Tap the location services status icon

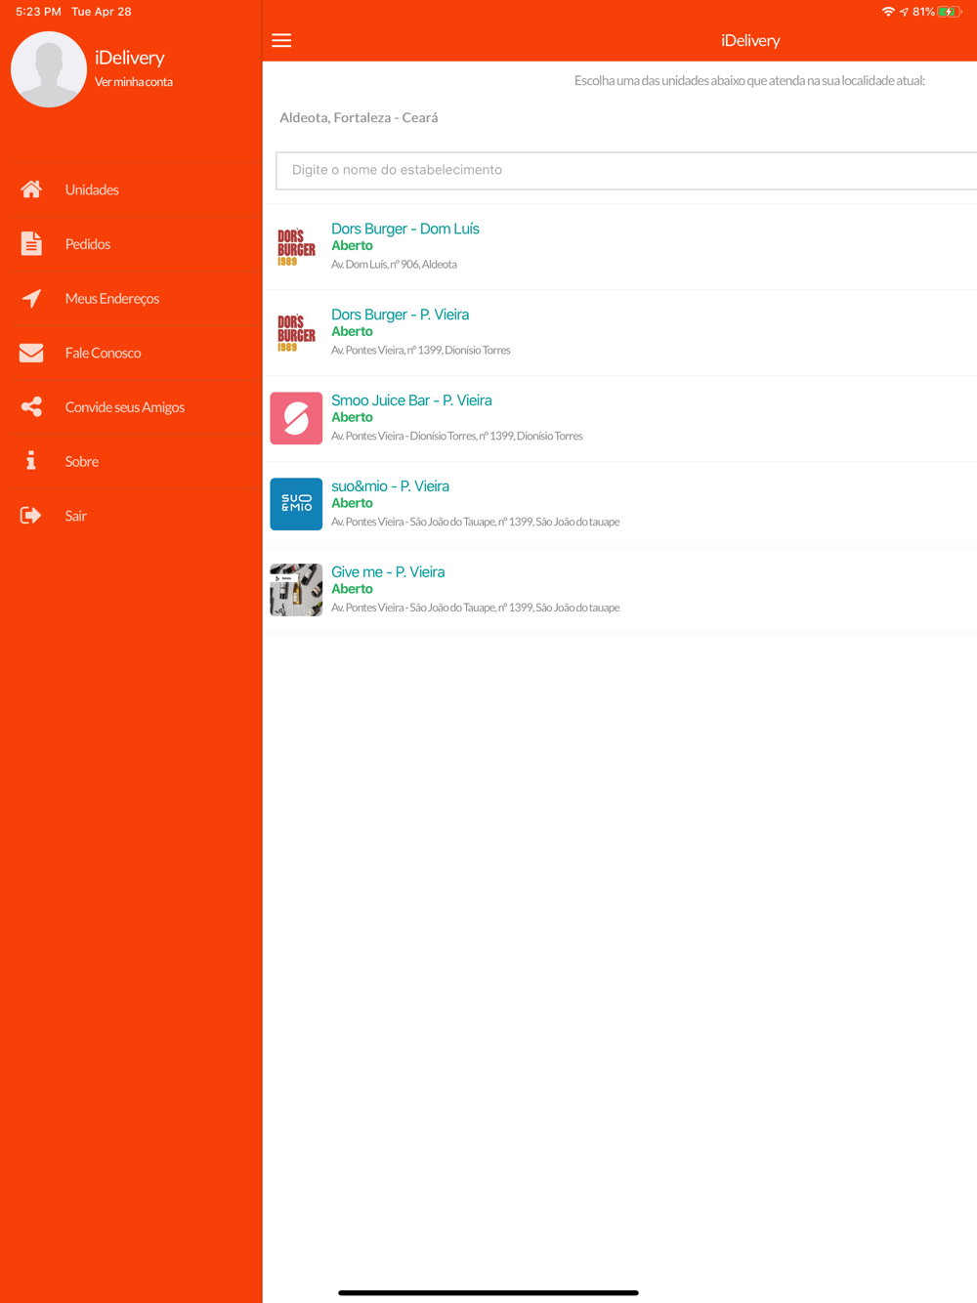pos(904,12)
